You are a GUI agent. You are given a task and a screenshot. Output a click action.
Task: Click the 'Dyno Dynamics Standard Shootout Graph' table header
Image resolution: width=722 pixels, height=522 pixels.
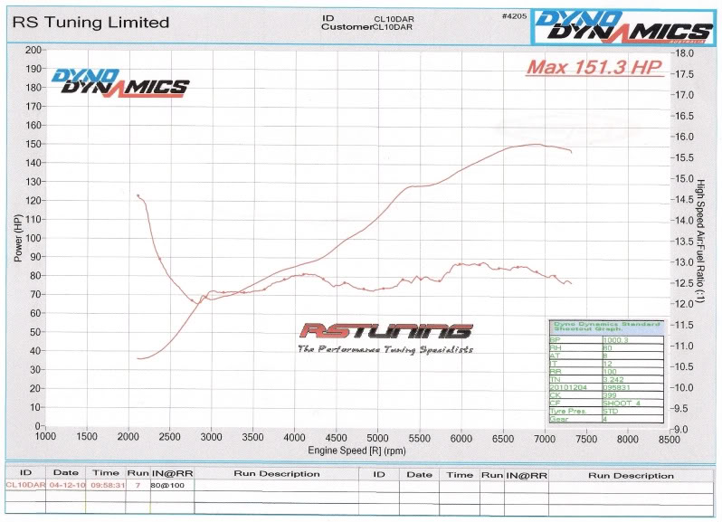(605, 327)
